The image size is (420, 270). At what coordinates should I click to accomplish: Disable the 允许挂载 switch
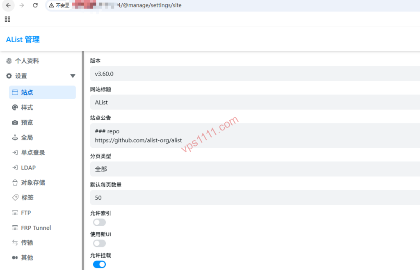(x=99, y=264)
